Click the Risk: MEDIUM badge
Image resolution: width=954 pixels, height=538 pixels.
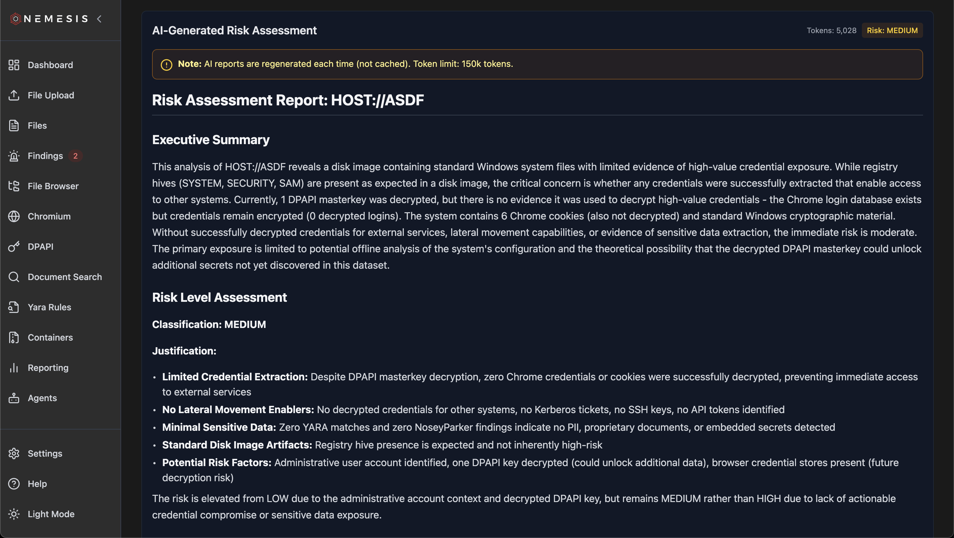[892, 30]
